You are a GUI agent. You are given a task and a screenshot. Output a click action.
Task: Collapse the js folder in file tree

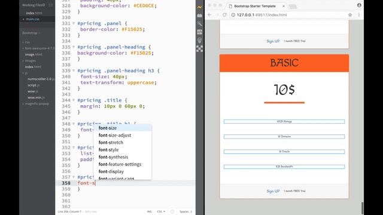(25, 73)
